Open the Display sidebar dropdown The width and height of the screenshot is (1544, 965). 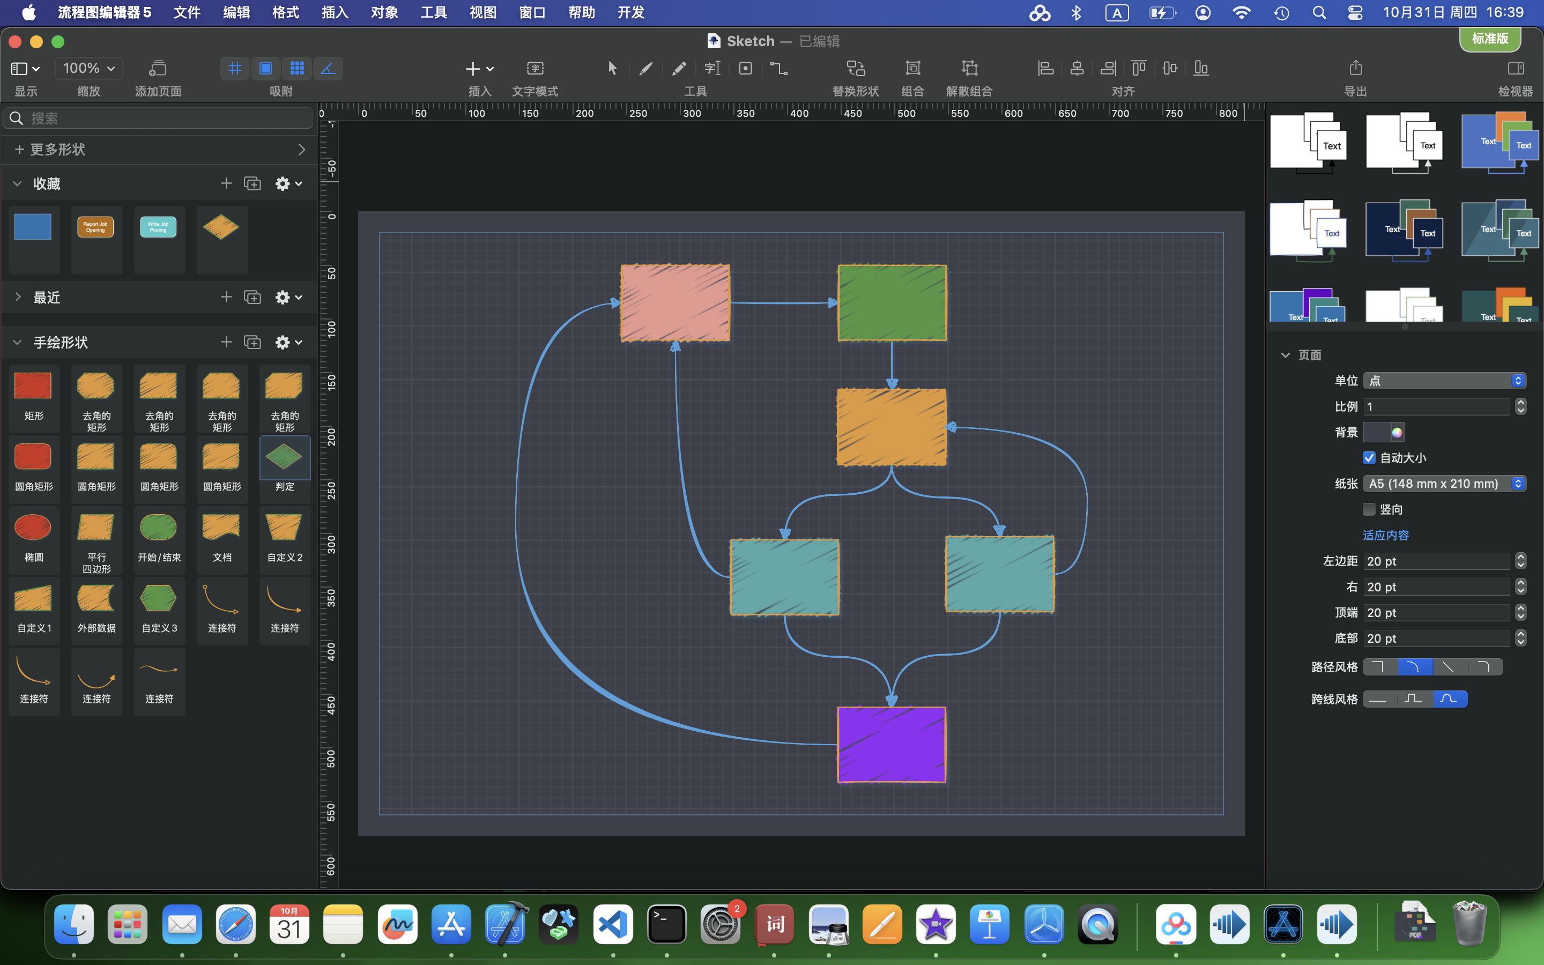click(26, 68)
